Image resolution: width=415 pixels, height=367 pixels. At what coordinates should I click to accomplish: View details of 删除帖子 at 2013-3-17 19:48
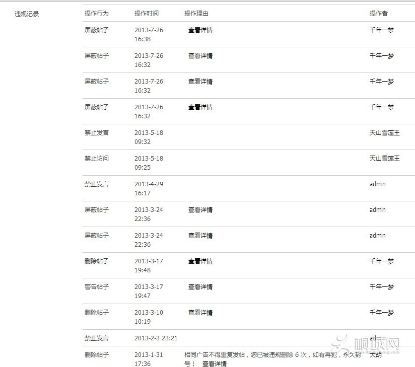[200, 261]
